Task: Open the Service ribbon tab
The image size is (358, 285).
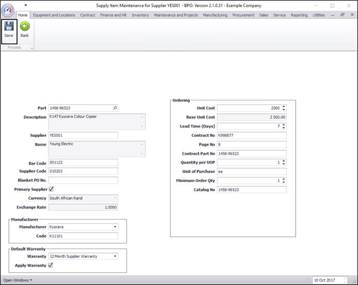Action: click(x=280, y=15)
